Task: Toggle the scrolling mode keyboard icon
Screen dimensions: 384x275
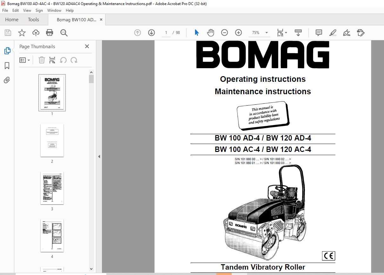Action: tap(298, 33)
